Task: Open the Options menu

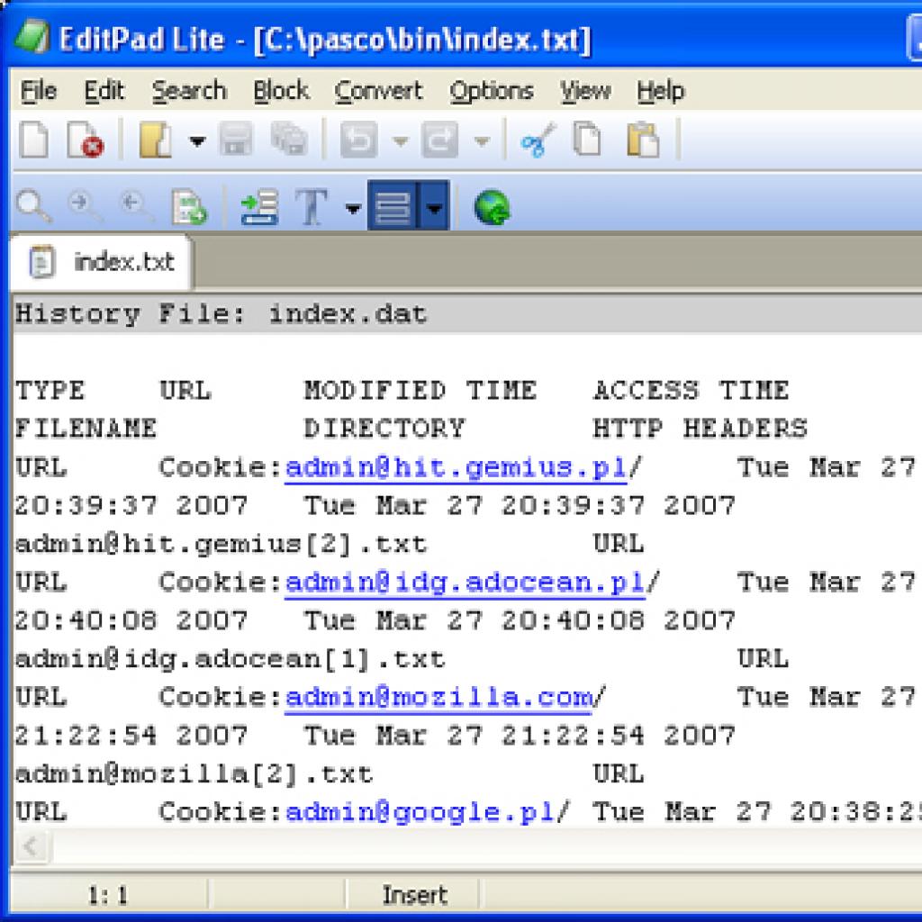Action: tap(492, 91)
